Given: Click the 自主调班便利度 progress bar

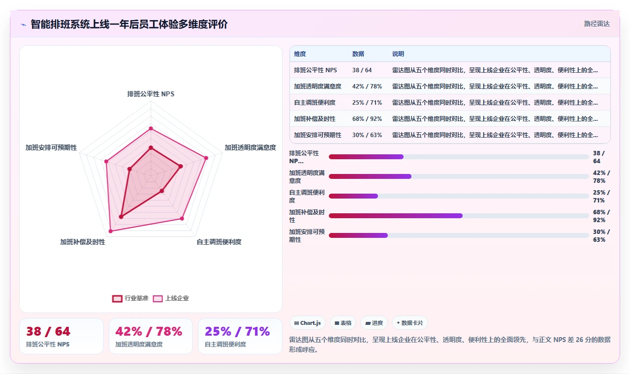Looking at the screenshot, I should coord(459,196).
